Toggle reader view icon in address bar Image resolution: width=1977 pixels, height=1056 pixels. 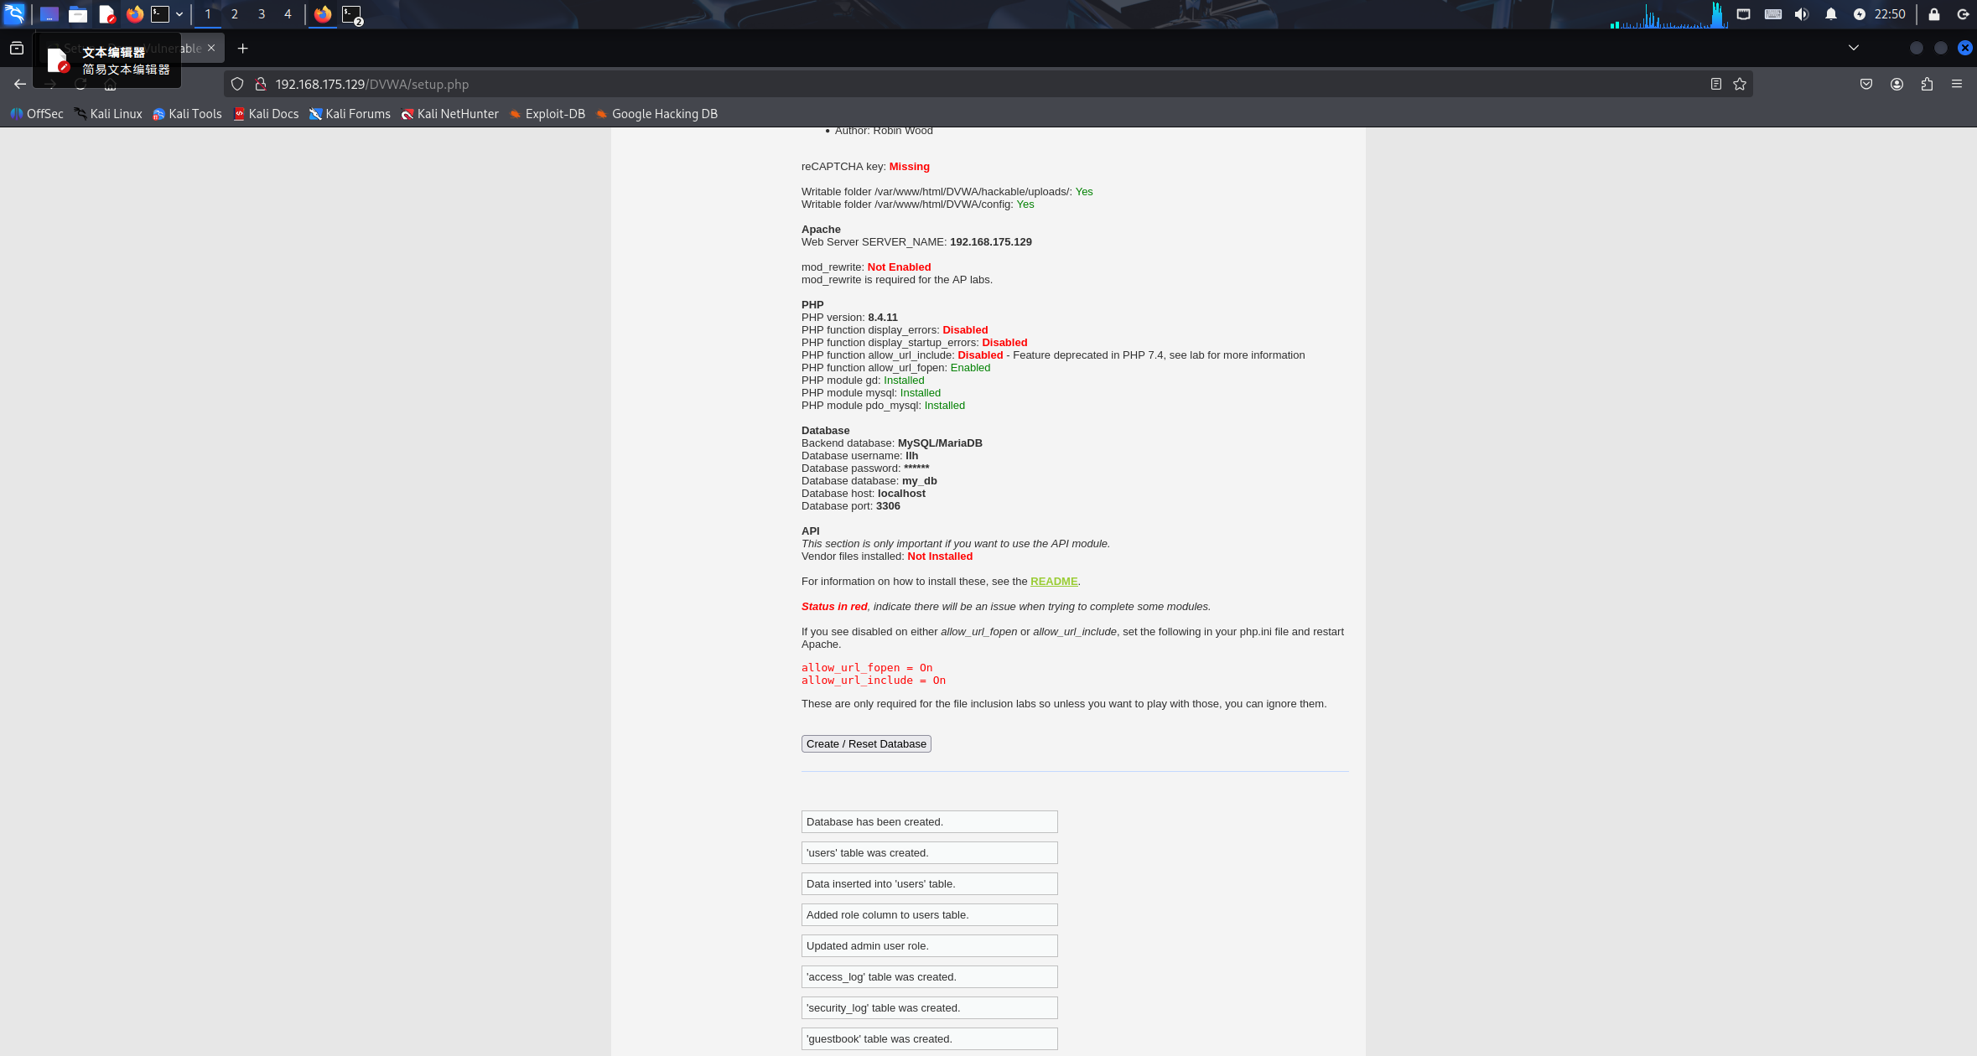click(x=1716, y=84)
